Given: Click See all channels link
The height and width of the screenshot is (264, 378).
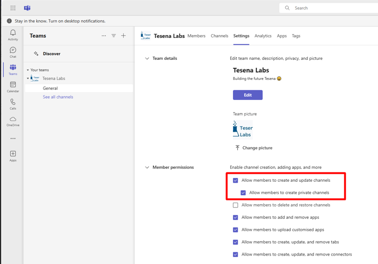Looking at the screenshot, I should click(x=58, y=97).
